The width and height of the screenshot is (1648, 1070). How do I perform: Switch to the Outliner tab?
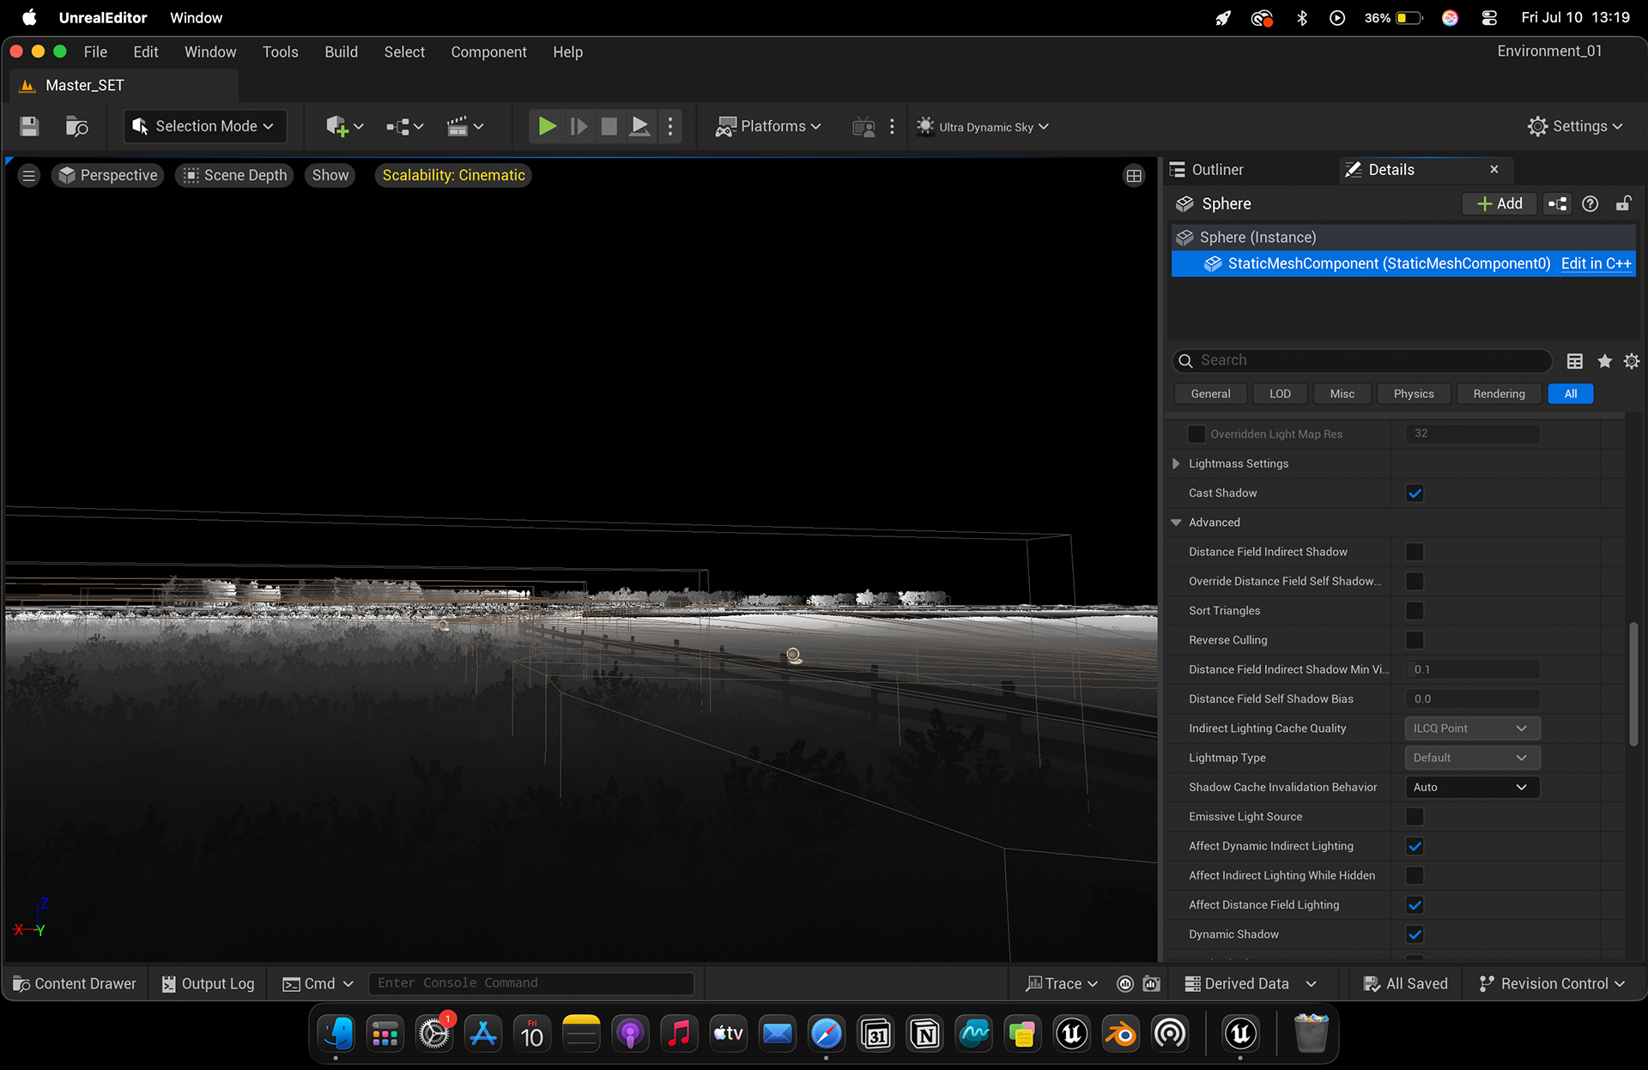[1216, 170]
